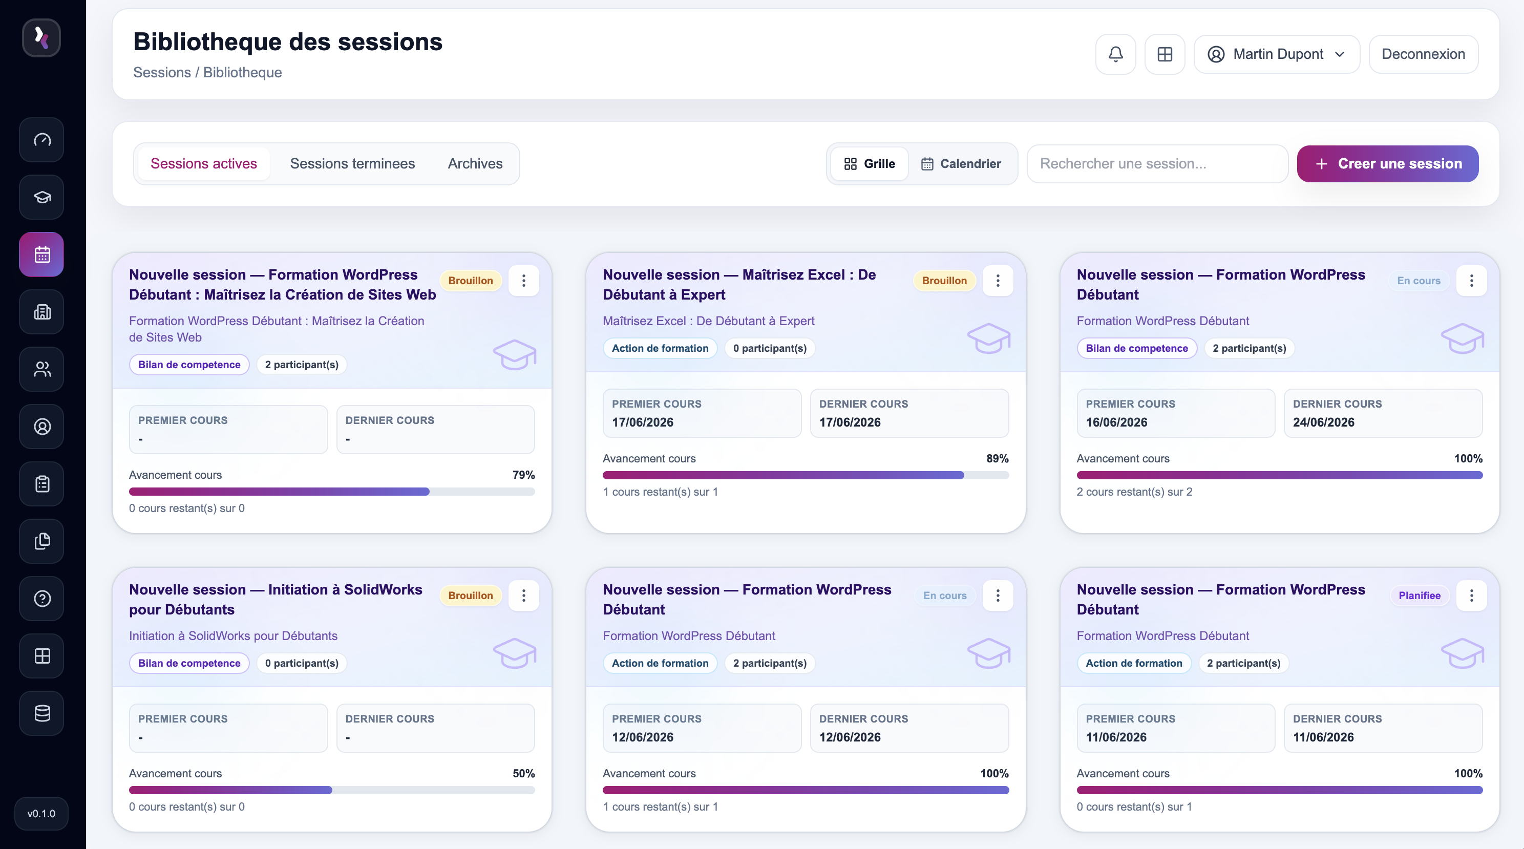1524x849 pixels.
Task: Open options menu for Excel session card
Action: tap(998, 281)
